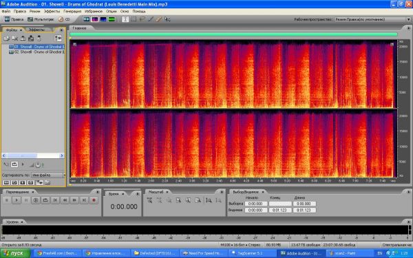Click the Fast Forward transport button
Viewport: 413px width, 258px height.
[x=74, y=200]
